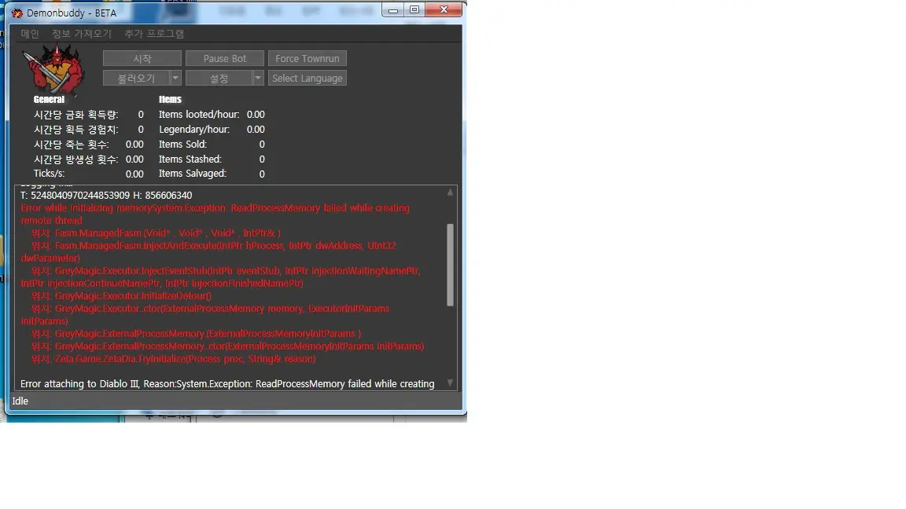The image size is (906, 509).
Task: Click the Items looted/hour label
Action: point(199,115)
